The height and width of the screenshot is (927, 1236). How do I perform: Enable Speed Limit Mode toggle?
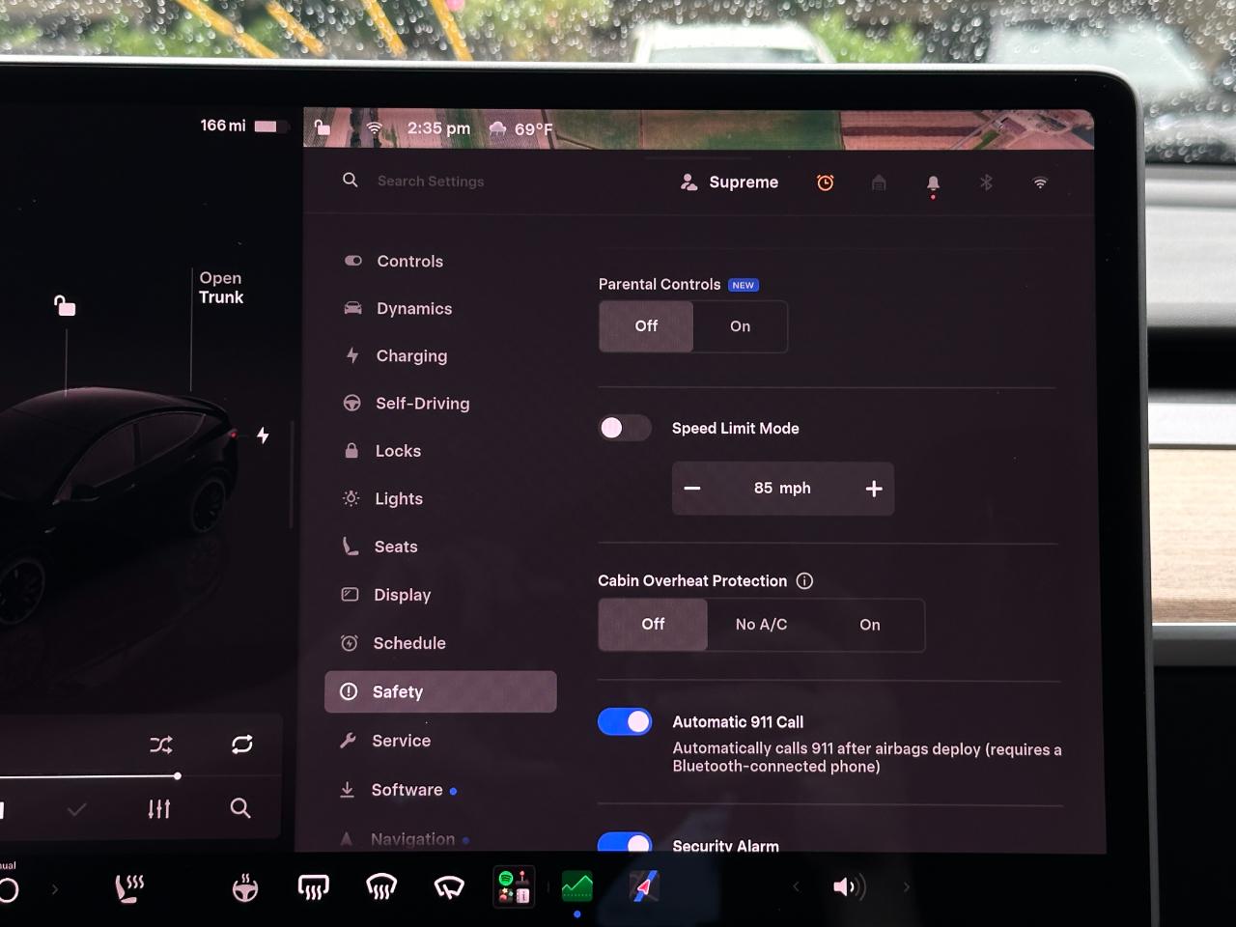pyautogui.click(x=624, y=428)
